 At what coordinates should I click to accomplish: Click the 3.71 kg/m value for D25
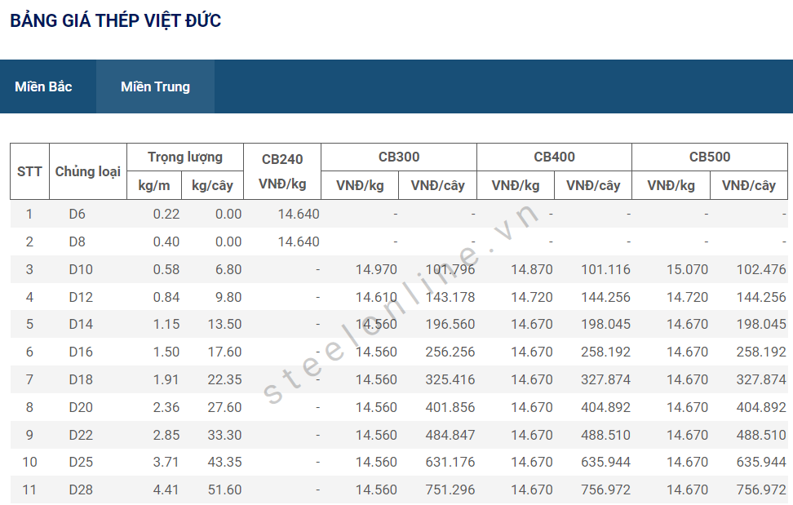pyautogui.click(x=166, y=462)
